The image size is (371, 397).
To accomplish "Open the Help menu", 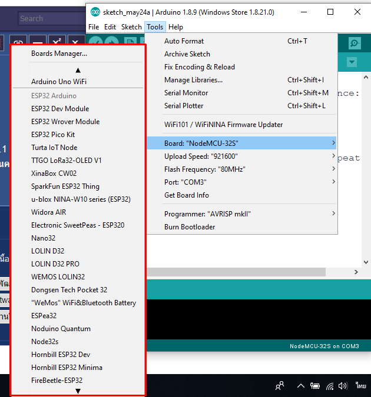I will pos(175,27).
